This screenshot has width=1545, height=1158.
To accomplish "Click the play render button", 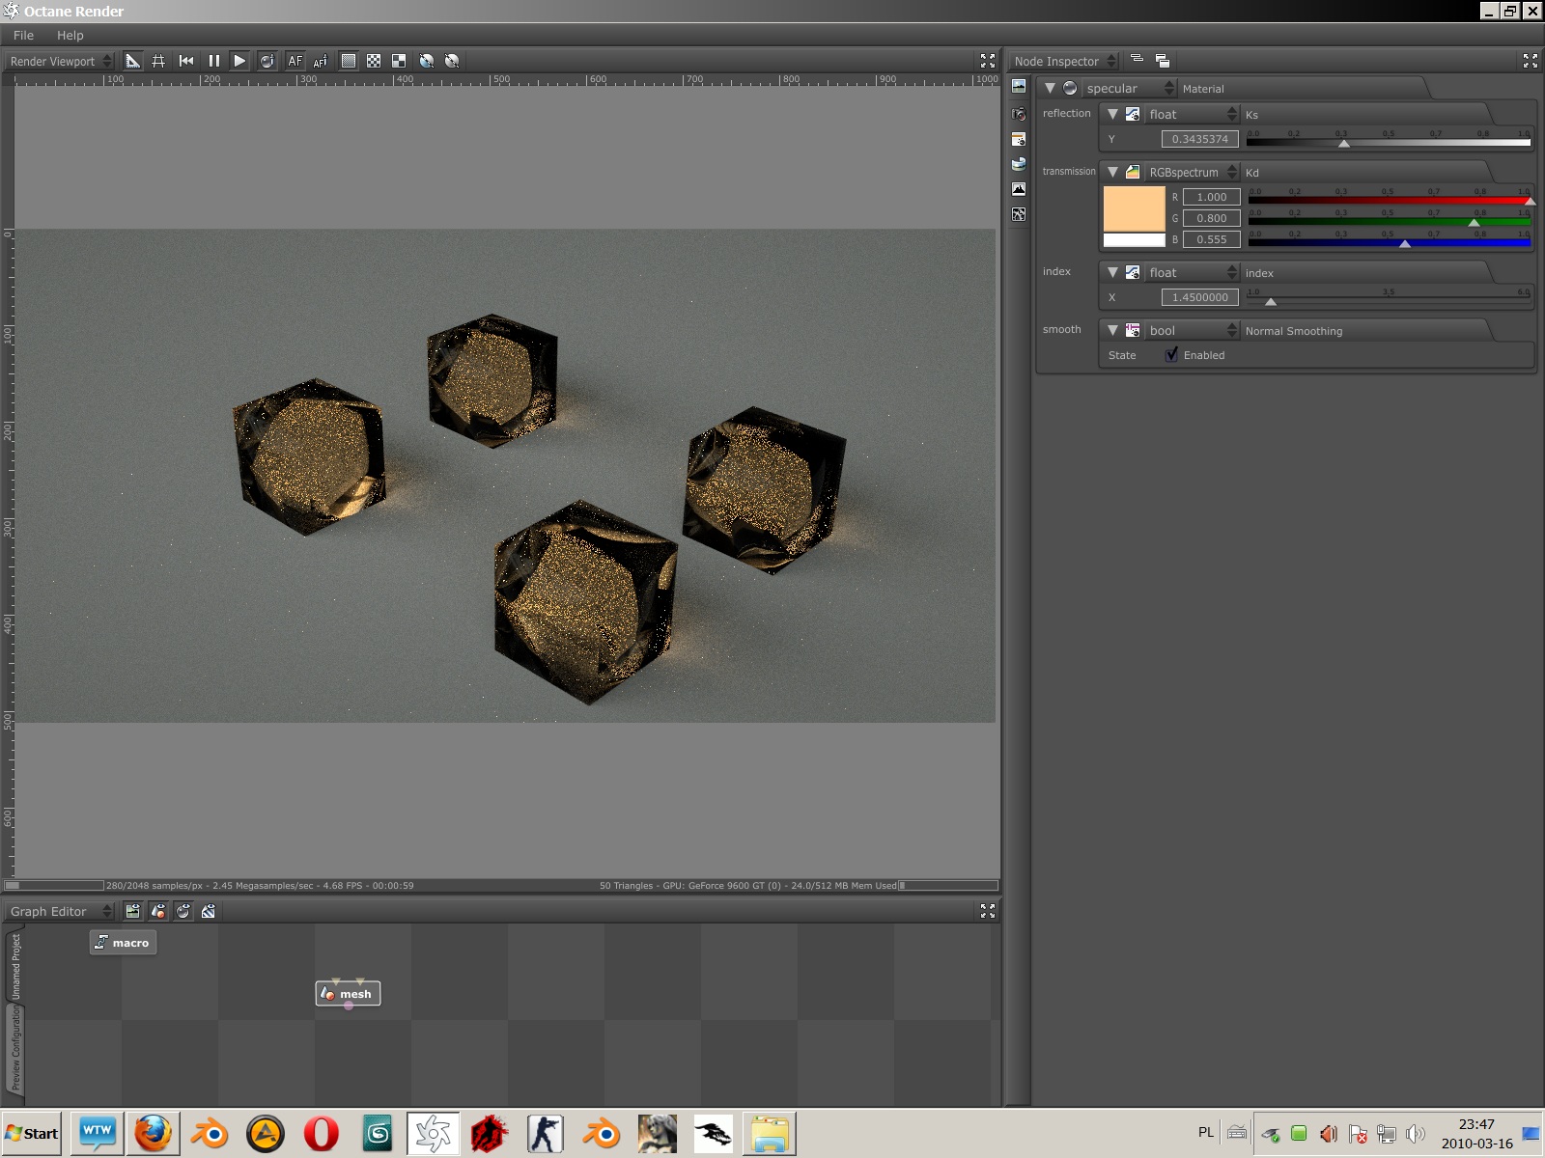I will tap(239, 61).
